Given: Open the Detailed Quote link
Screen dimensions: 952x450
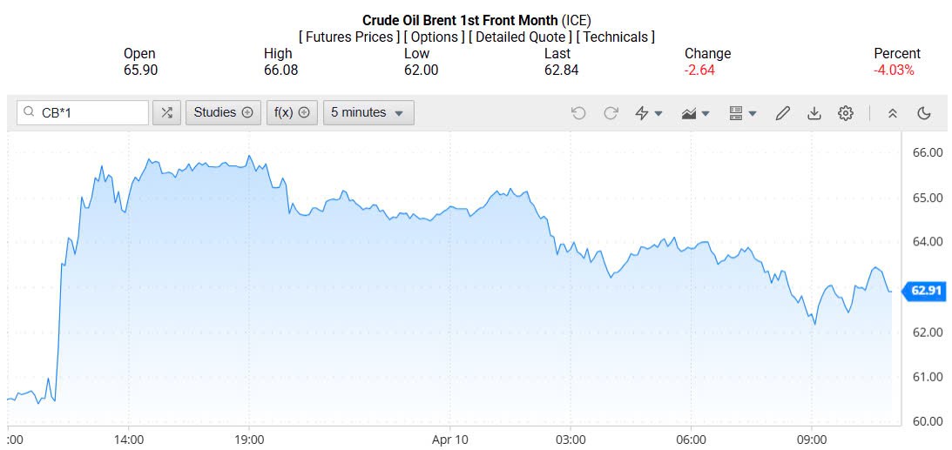Looking at the screenshot, I should pos(519,37).
